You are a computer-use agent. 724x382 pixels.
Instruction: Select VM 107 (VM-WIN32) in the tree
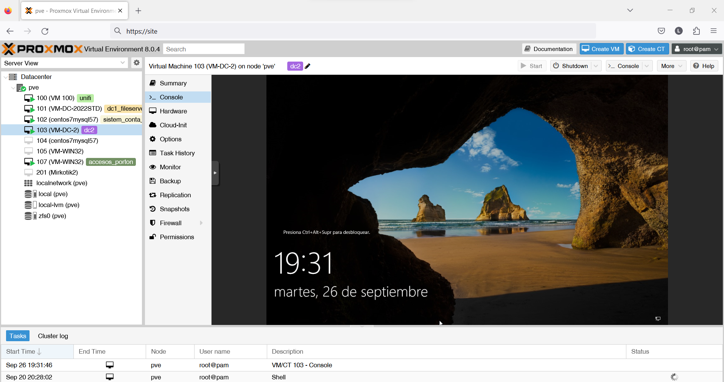[x=72, y=162]
